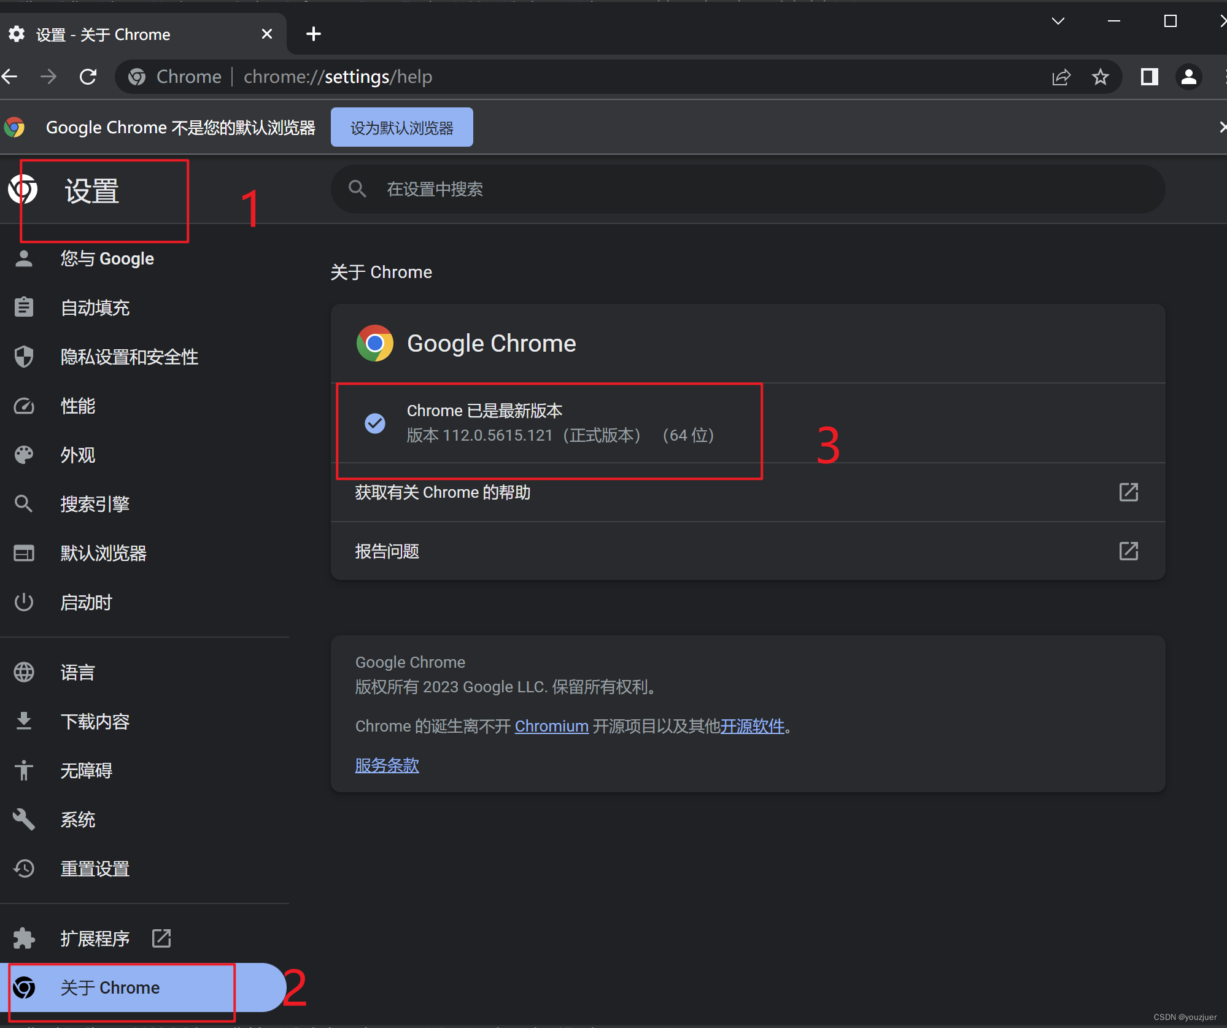Open Chrome help external link icon
This screenshot has height=1028, width=1227.
click(1128, 492)
